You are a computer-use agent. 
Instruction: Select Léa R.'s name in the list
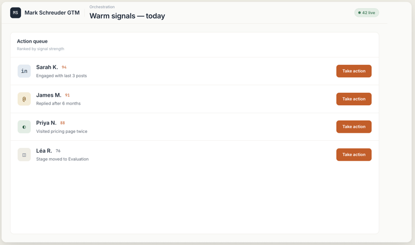click(44, 151)
